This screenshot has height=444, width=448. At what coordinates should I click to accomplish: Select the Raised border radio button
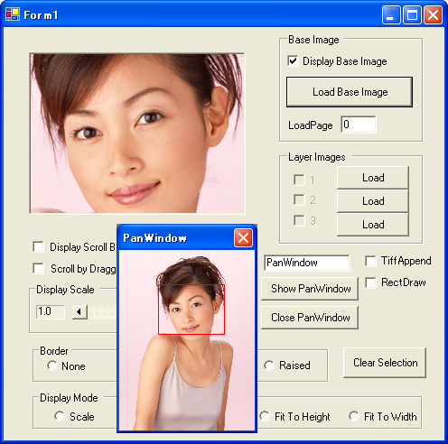pyautogui.click(x=269, y=365)
